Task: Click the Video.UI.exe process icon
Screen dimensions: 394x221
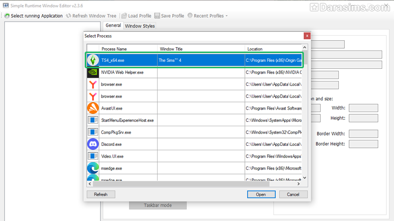Action: 93,156
